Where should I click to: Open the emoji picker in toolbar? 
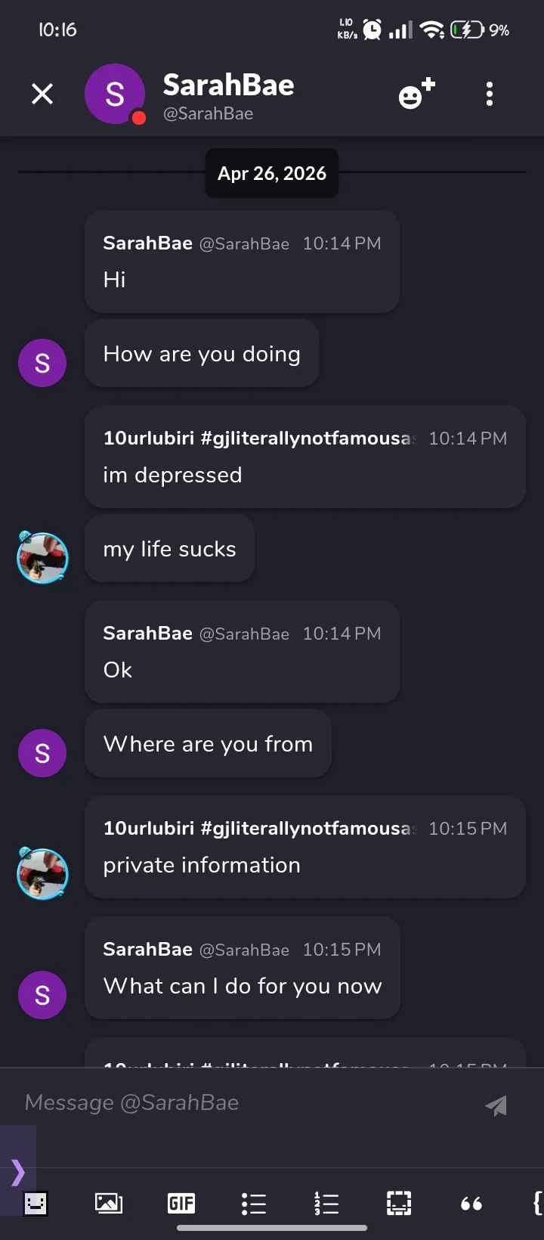36,1203
